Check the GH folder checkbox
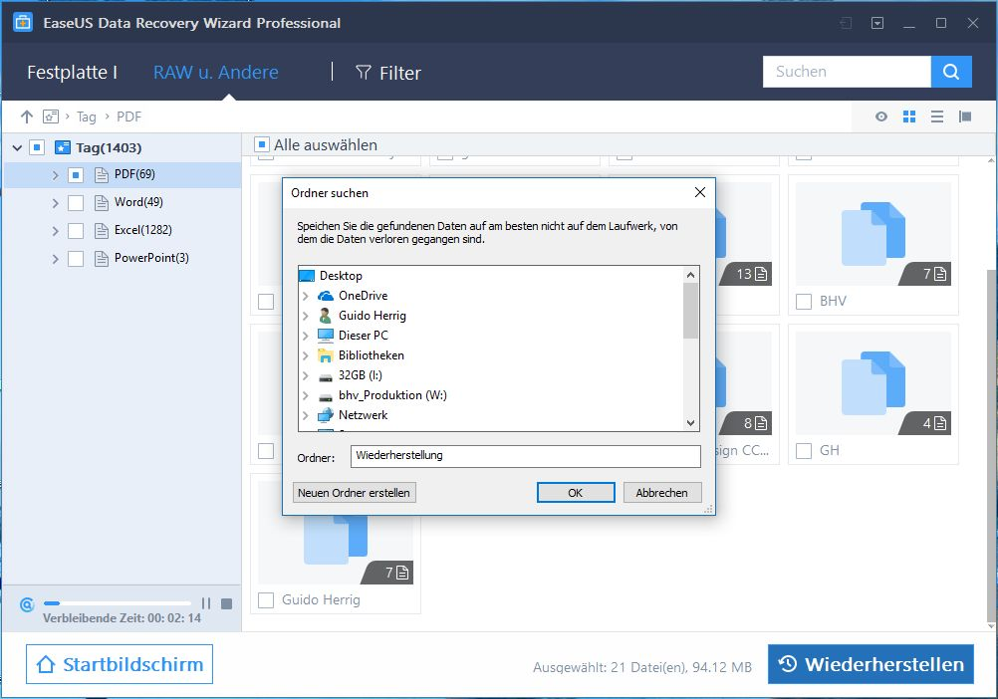Screen dimensions: 998x699 pyautogui.click(x=804, y=450)
